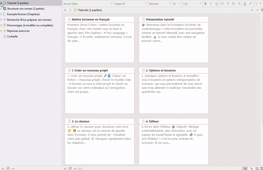The image size is (263, 170).
Task: Justify the text alignment
Action: click(233, 4)
